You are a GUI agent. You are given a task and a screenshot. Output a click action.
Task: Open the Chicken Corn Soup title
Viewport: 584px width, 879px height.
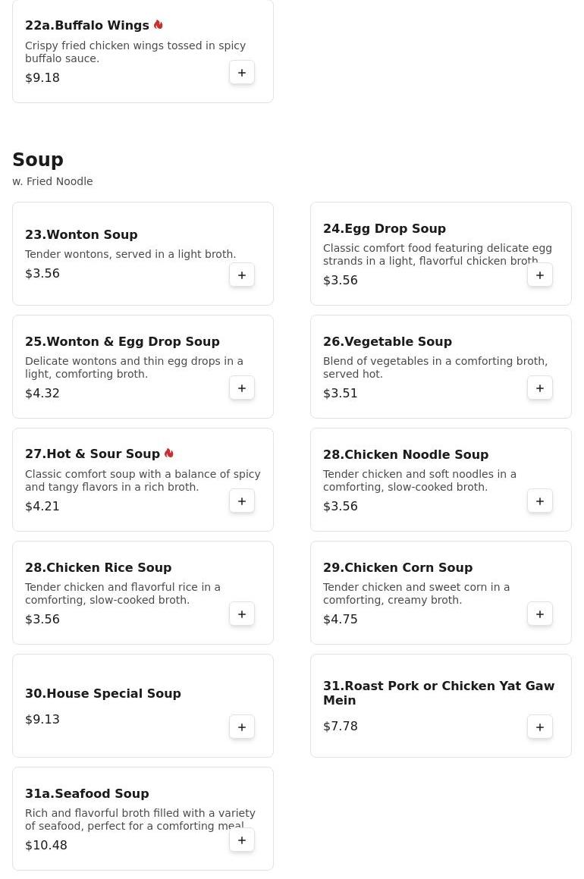397,568
